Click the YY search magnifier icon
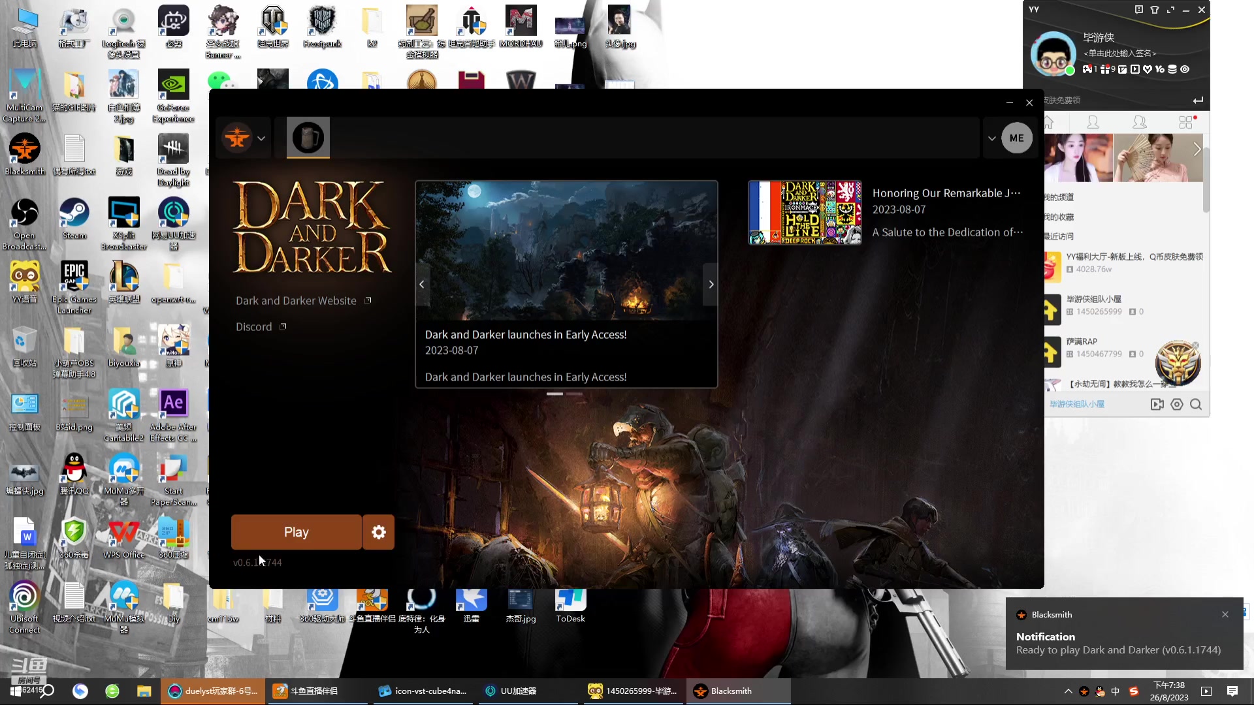 pos(1196,405)
